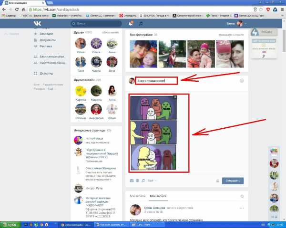Remove attached comic image with X
Viewport: 286px width, 228px height.
click(175, 97)
